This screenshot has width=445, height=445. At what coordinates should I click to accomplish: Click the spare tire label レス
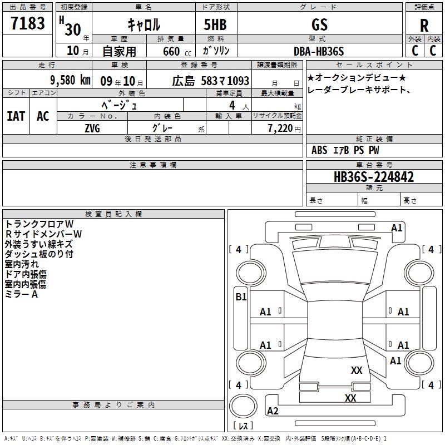coord(243,425)
